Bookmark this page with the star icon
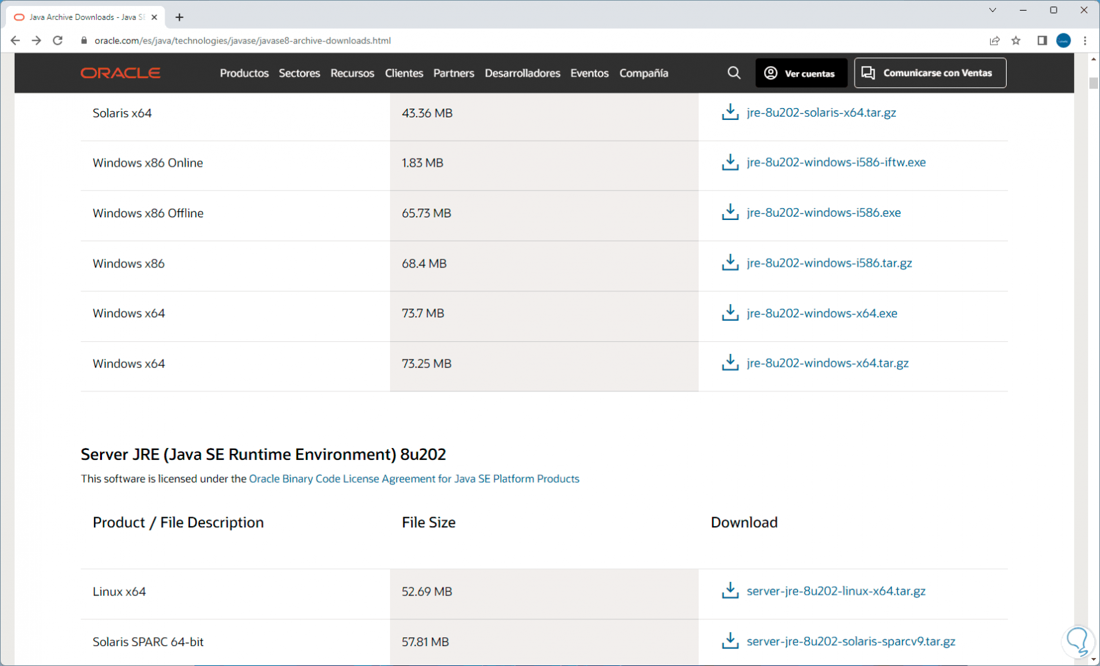The image size is (1100, 666). (x=1016, y=41)
